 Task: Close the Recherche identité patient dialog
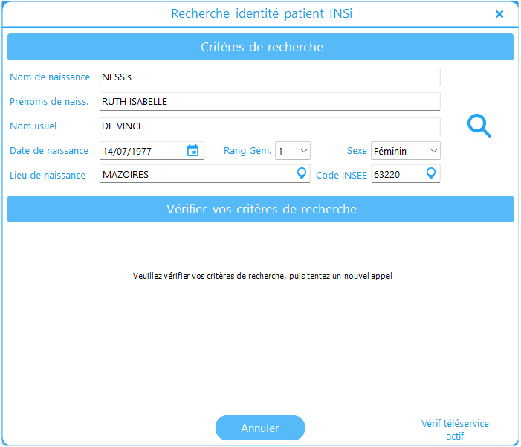pos(499,14)
